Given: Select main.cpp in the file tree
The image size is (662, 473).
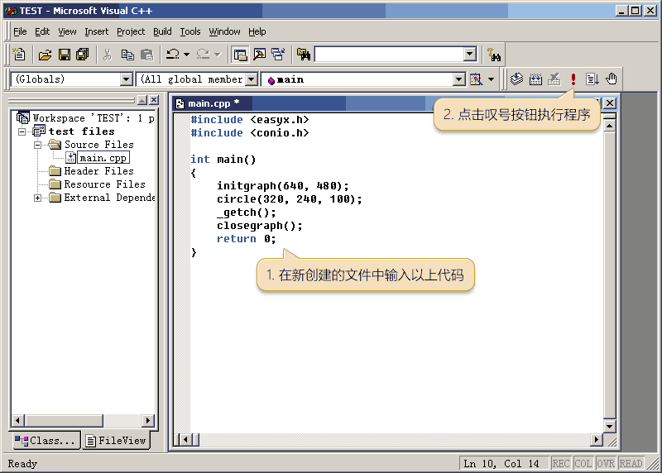Looking at the screenshot, I should click(x=103, y=158).
